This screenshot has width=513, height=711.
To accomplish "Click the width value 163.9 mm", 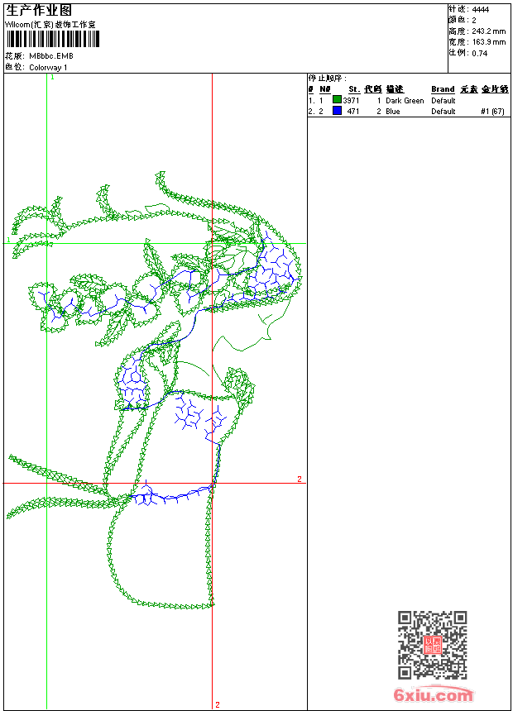I will (x=488, y=41).
